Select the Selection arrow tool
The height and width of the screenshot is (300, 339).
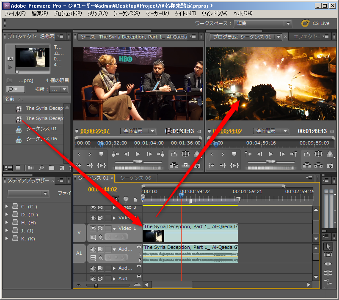tap(328, 246)
